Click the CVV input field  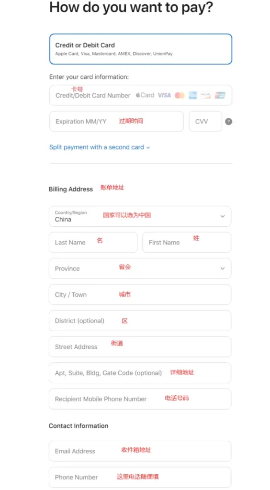coord(205,121)
